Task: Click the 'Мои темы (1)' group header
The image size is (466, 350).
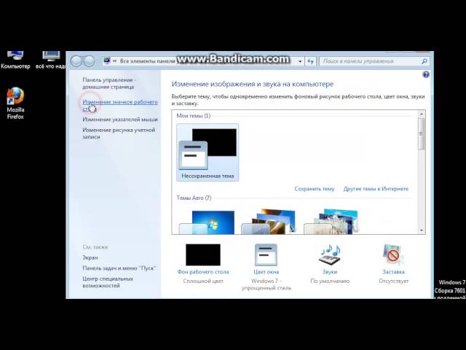Action: pos(194,115)
